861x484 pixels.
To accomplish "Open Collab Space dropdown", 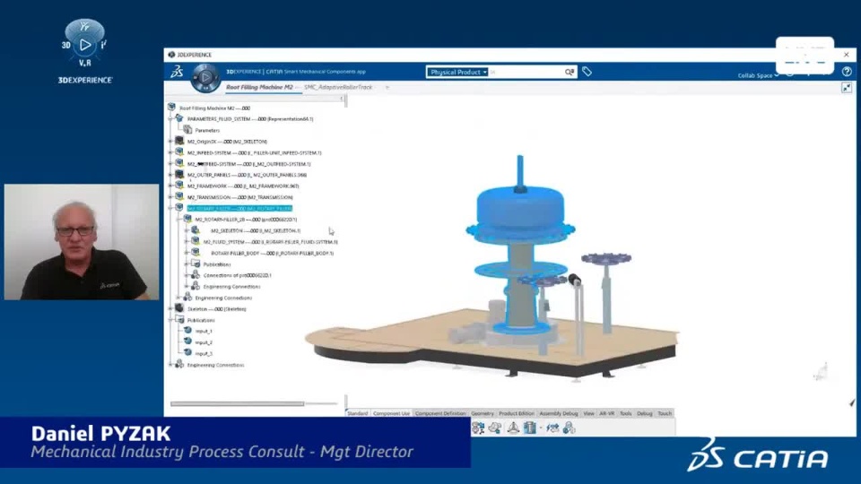I will (x=758, y=75).
